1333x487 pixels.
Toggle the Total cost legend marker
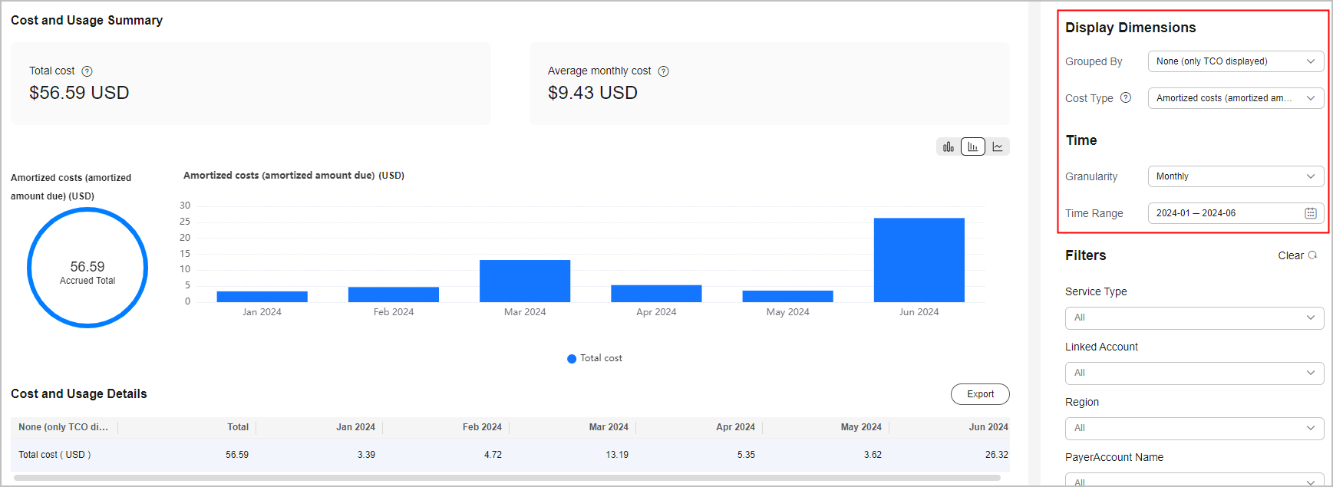[x=572, y=358]
